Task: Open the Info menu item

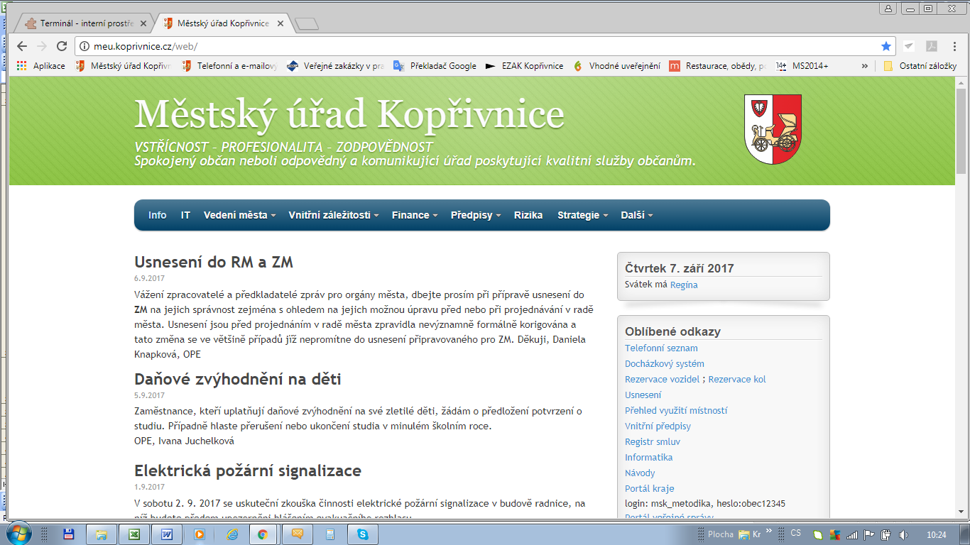Action: coord(158,215)
